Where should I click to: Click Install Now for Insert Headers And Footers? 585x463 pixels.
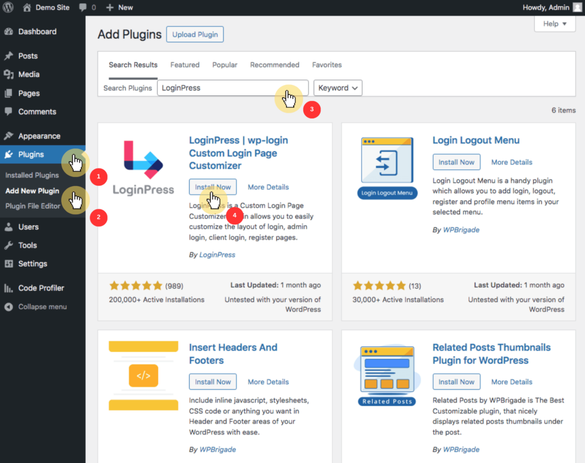click(213, 382)
